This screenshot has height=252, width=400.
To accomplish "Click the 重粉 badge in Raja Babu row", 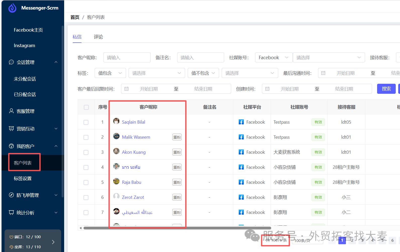I will (x=177, y=182).
